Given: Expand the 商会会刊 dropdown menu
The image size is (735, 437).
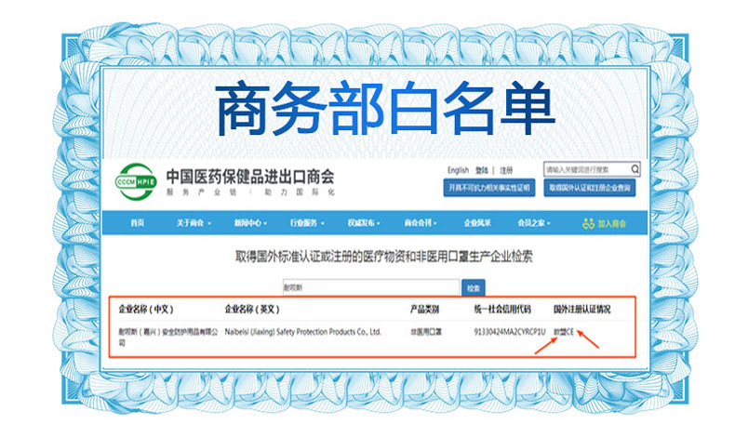Looking at the screenshot, I should point(421,223).
